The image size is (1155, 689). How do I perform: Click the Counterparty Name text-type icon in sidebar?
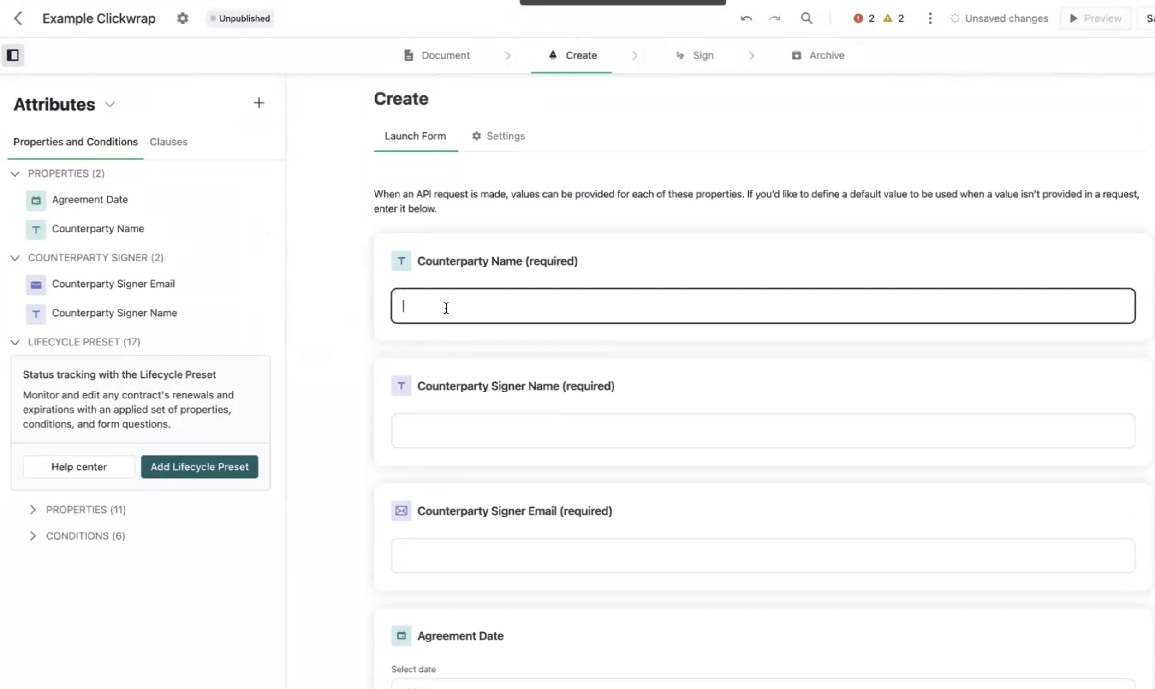[x=36, y=230]
